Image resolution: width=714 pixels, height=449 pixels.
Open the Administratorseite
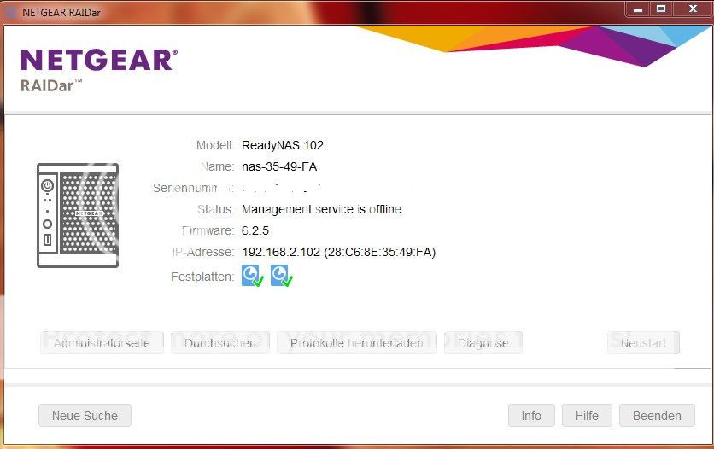click(102, 343)
